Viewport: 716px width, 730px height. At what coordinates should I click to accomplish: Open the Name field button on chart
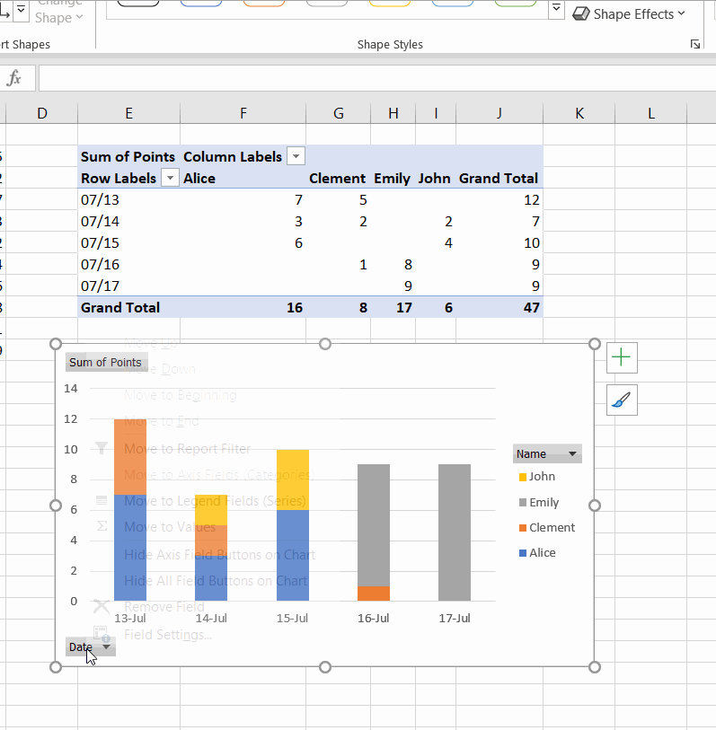click(x=547, y=453)
